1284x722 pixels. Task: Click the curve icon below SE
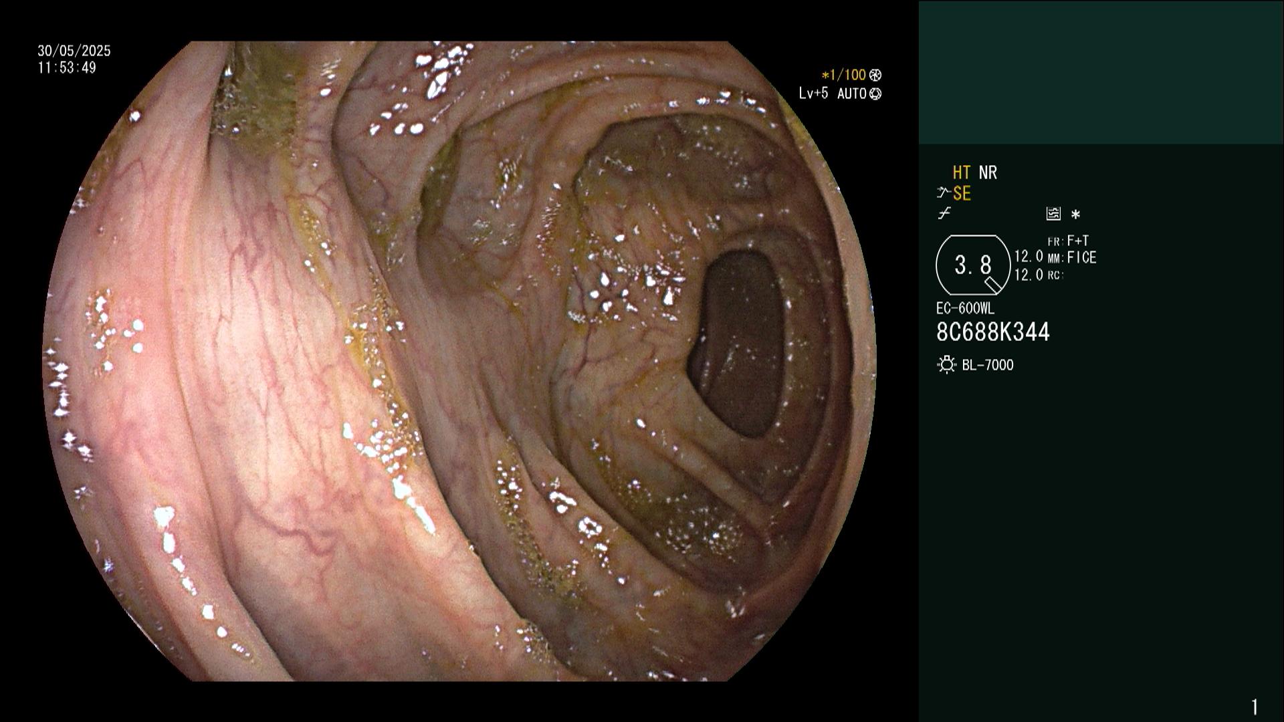pos(944,214)
